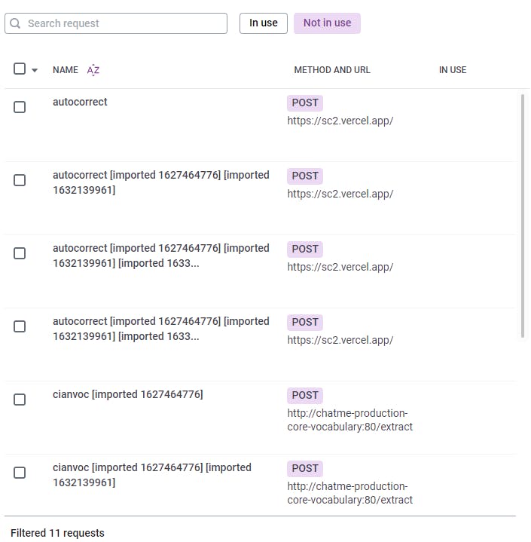Disable the Not in use filter
Screen dimensions: 531x542
[x=327, y=23]
